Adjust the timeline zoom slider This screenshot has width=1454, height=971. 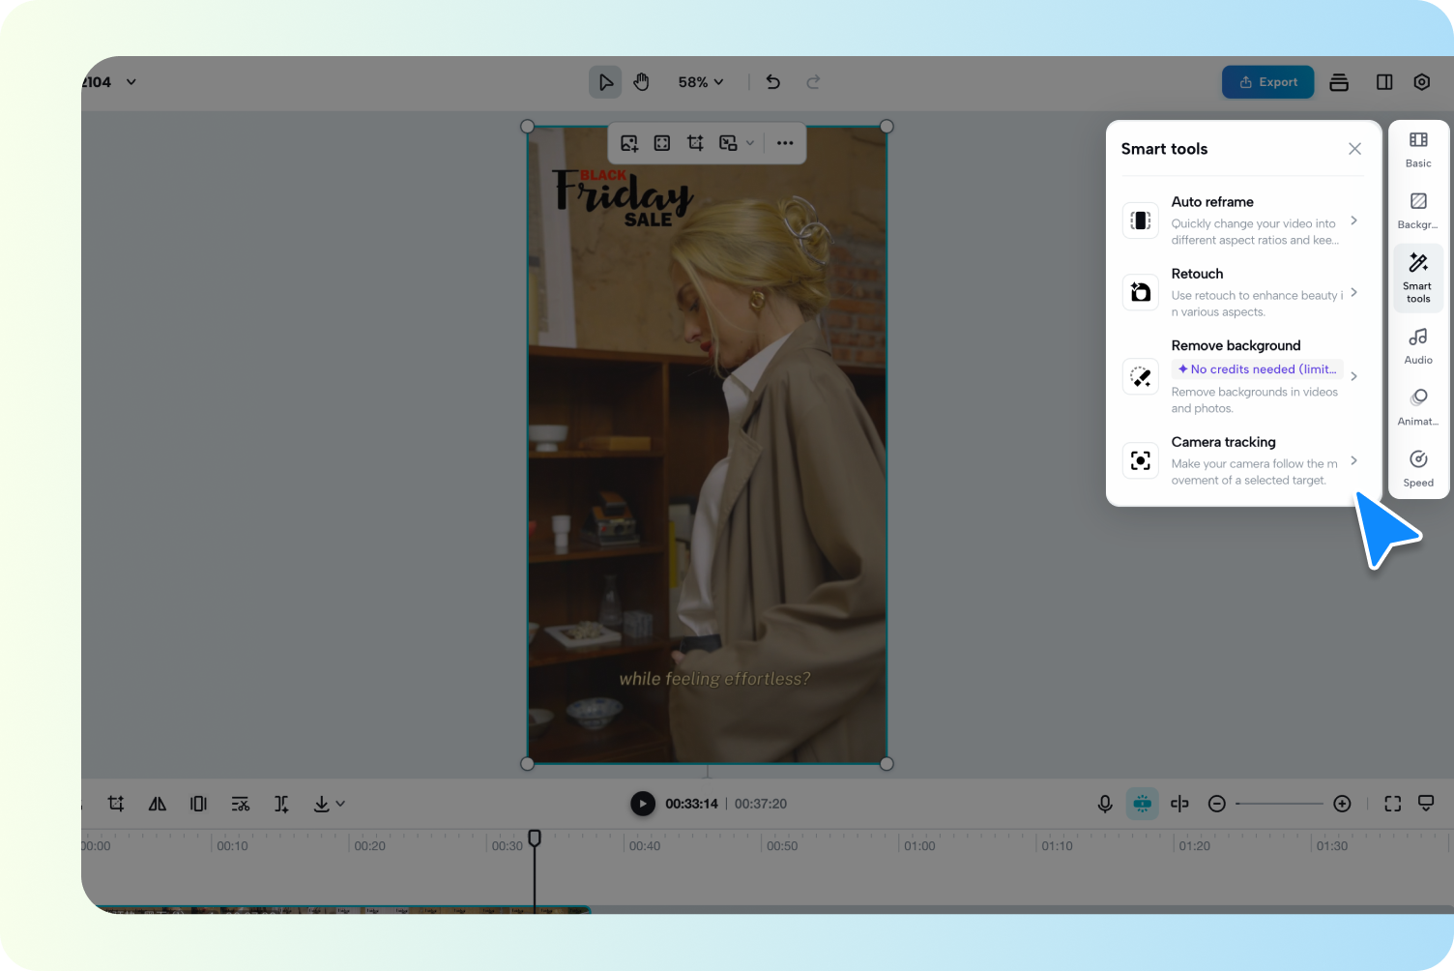(1279, 804)
